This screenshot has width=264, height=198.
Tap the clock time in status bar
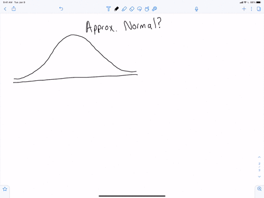tap(8, 2)
